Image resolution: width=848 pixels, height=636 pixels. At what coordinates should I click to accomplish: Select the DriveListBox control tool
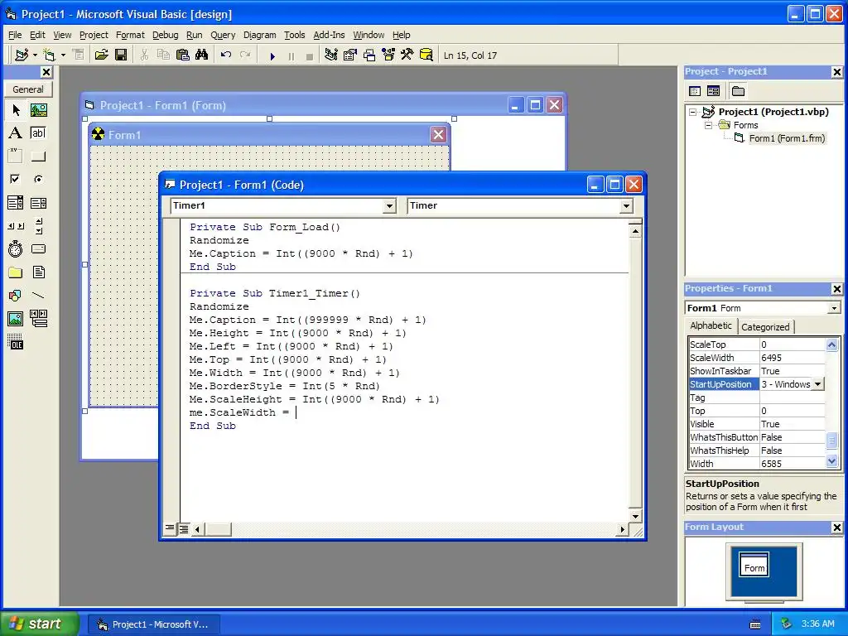click(38, 248)
